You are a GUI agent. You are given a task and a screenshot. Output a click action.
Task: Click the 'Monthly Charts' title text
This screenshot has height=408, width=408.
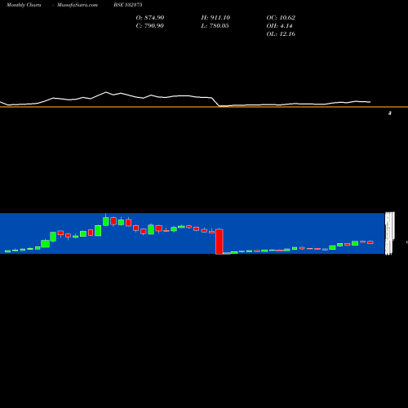point(24,5)
